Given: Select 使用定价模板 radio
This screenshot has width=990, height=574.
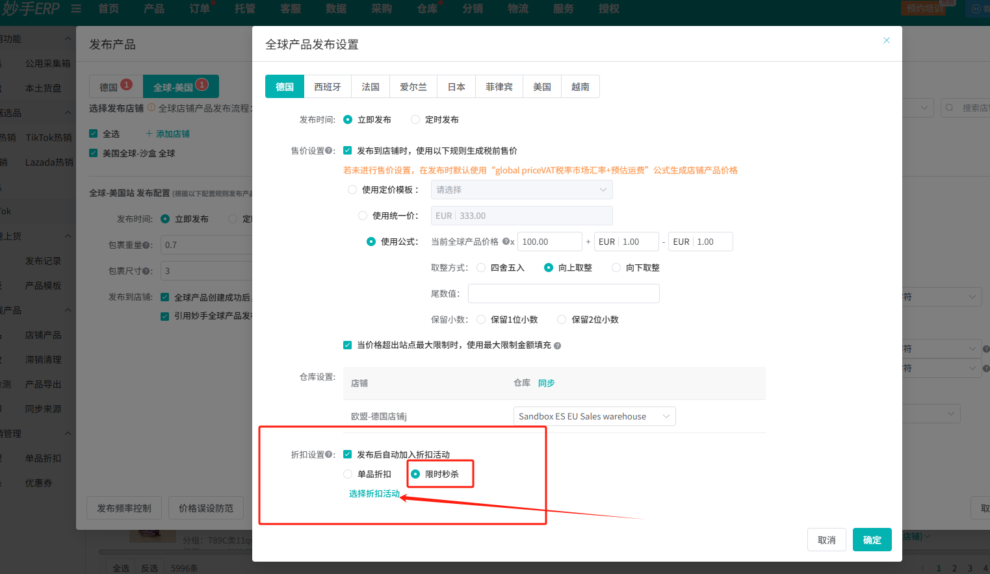Looking at the screenshot, I should point(352,190).
